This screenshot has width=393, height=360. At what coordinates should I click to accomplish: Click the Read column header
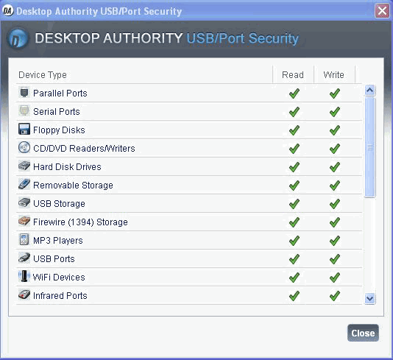[x=293, y=74]
